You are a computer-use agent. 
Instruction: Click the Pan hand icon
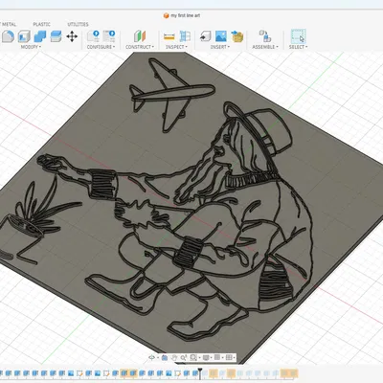coord(174,358)
